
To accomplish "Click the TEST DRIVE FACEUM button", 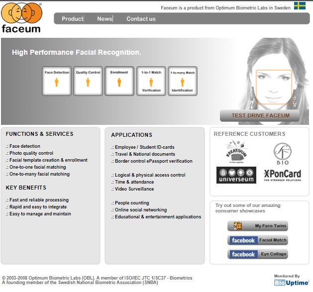I will coord(260,115).
